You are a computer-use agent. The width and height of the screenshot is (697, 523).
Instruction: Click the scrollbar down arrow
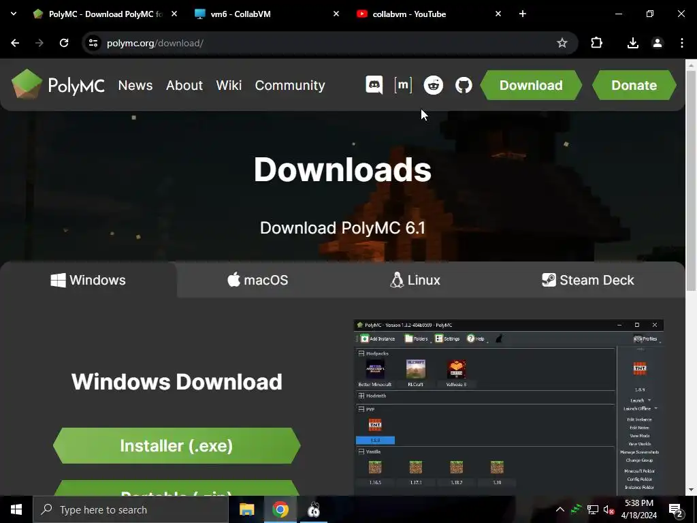(691, 490)
